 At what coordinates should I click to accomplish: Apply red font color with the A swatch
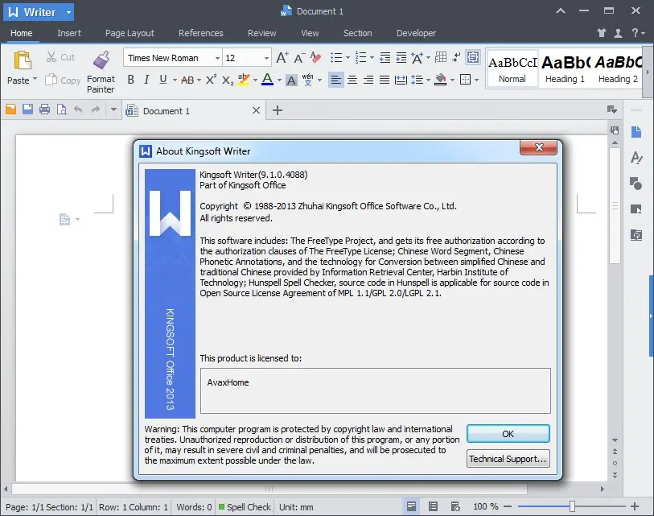267,80
